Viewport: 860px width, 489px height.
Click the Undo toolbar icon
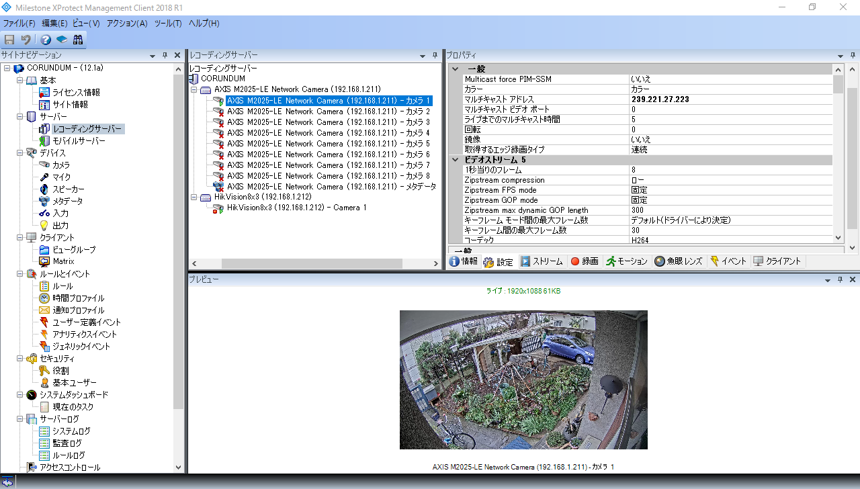click(26, 40)
